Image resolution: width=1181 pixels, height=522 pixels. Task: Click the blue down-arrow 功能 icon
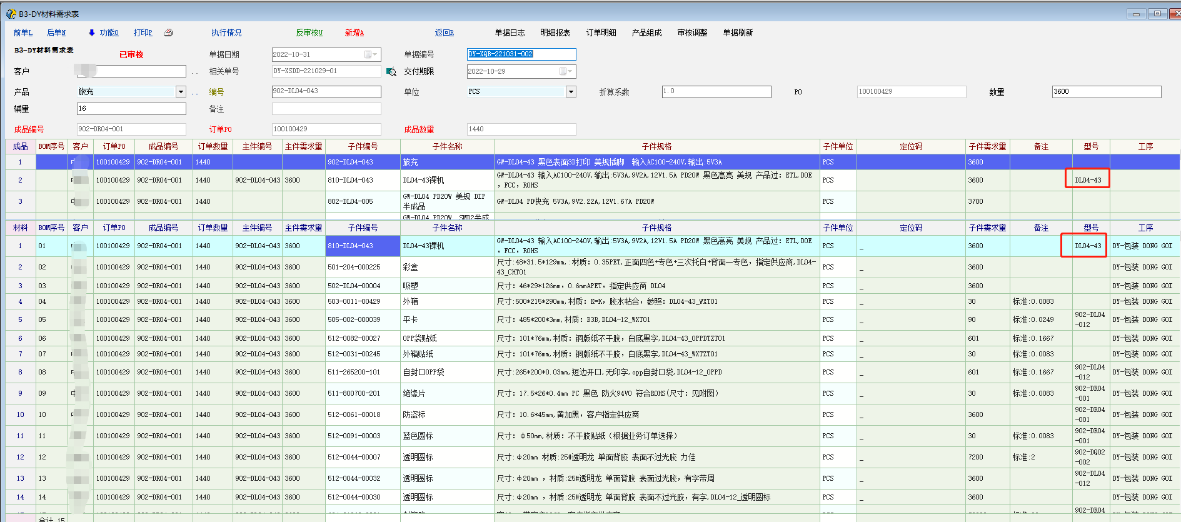(x=92, y=33)
